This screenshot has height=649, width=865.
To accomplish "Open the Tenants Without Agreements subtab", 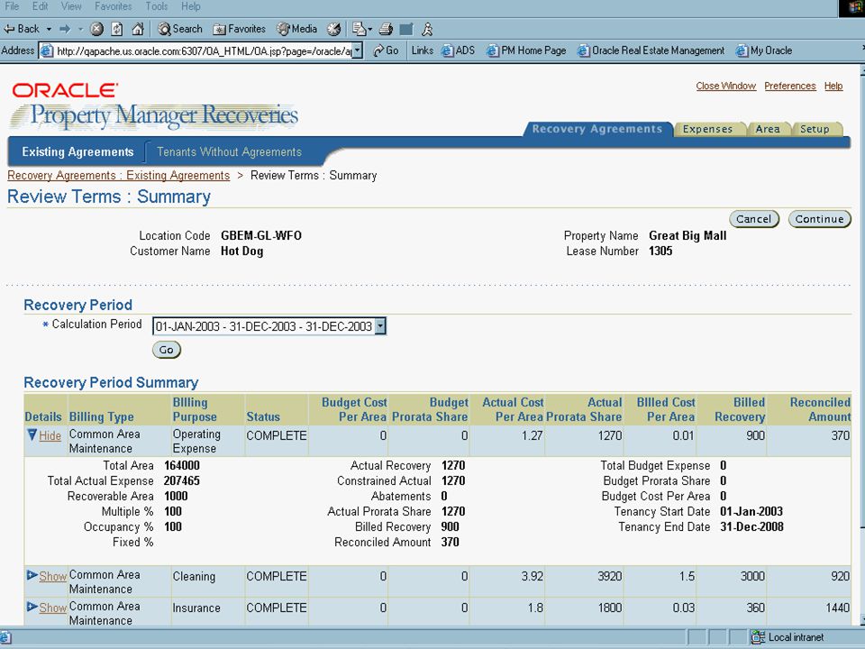I will pos(229,151).
